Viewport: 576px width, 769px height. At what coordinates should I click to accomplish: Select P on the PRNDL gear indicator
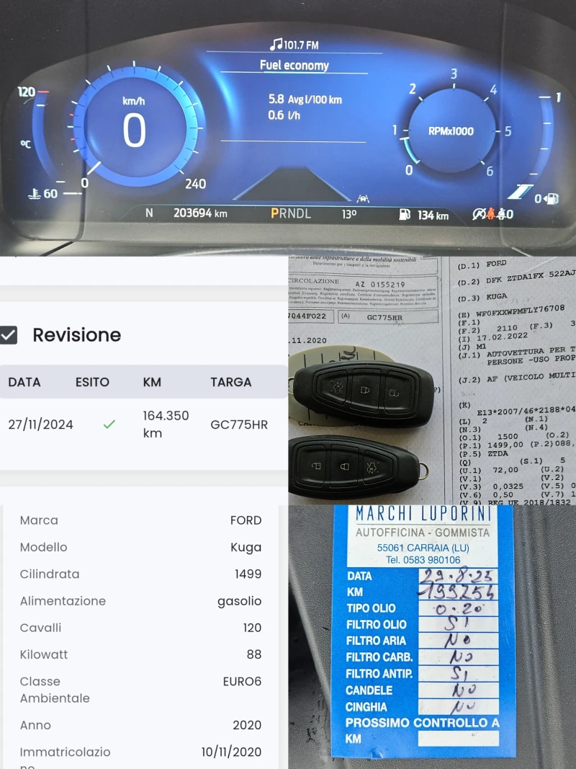pos(274,213)
